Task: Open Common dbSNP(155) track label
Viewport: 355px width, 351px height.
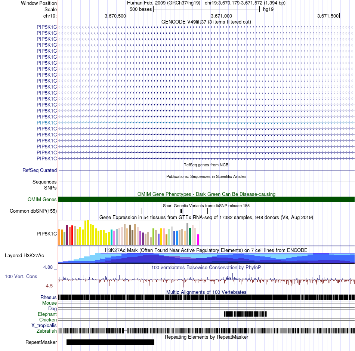Action: [x=33, y=211]
